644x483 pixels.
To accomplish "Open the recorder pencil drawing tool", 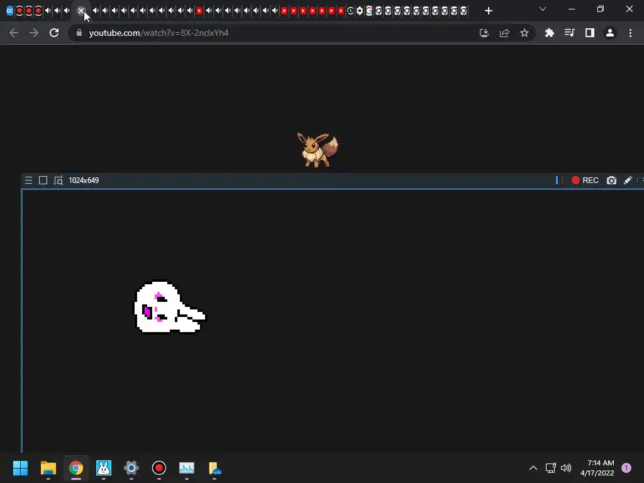I will (x=628, y=180).
